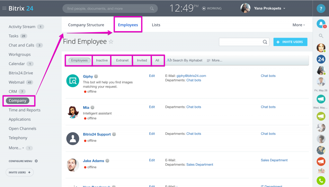This screenshot has width=329, height=187.
Task: Select the Inactive filter
Action: [102, 60]
